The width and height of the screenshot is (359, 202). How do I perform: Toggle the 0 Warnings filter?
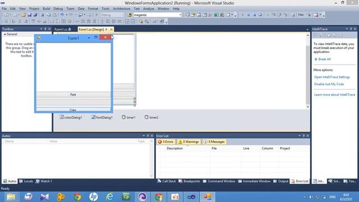pyautogui.click(x=188, y=142)
